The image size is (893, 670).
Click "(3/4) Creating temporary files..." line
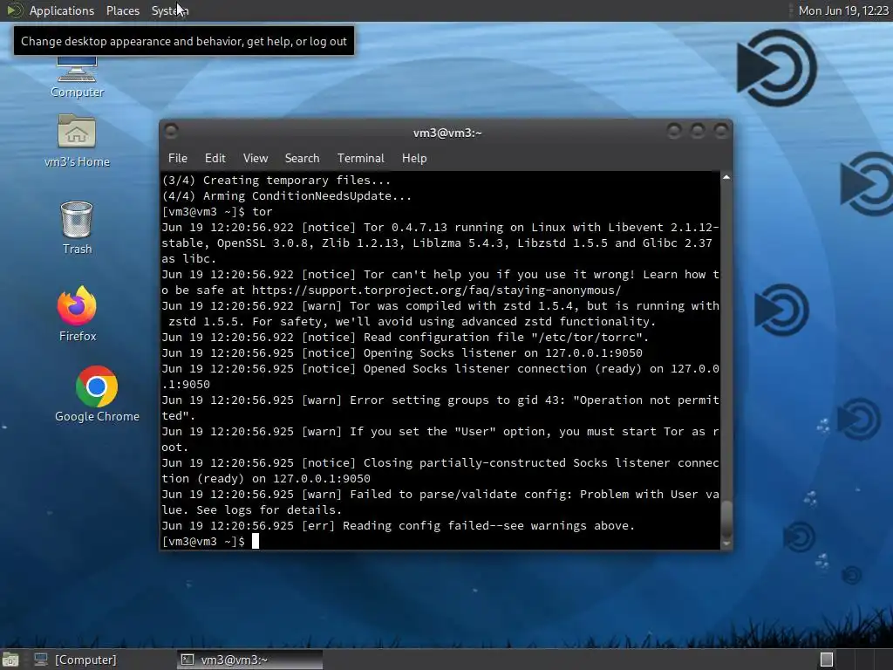tap(276, 180)
